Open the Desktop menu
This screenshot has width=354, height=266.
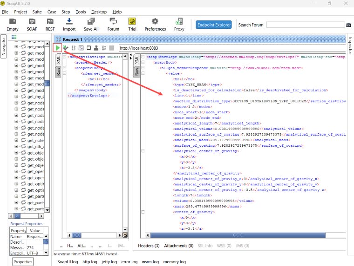pyautogui.click(x=99, y=12)
